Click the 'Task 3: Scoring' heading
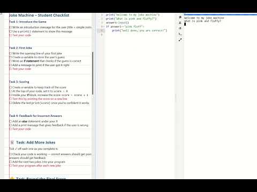257x192 pixels. pyautogui.click(x=19, y=82)
